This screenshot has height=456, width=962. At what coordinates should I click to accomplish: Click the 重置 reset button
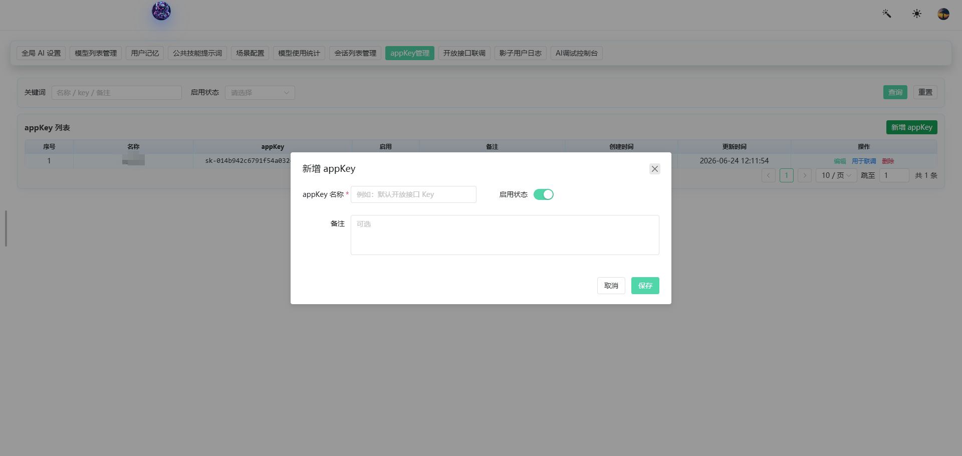point(925,92)
